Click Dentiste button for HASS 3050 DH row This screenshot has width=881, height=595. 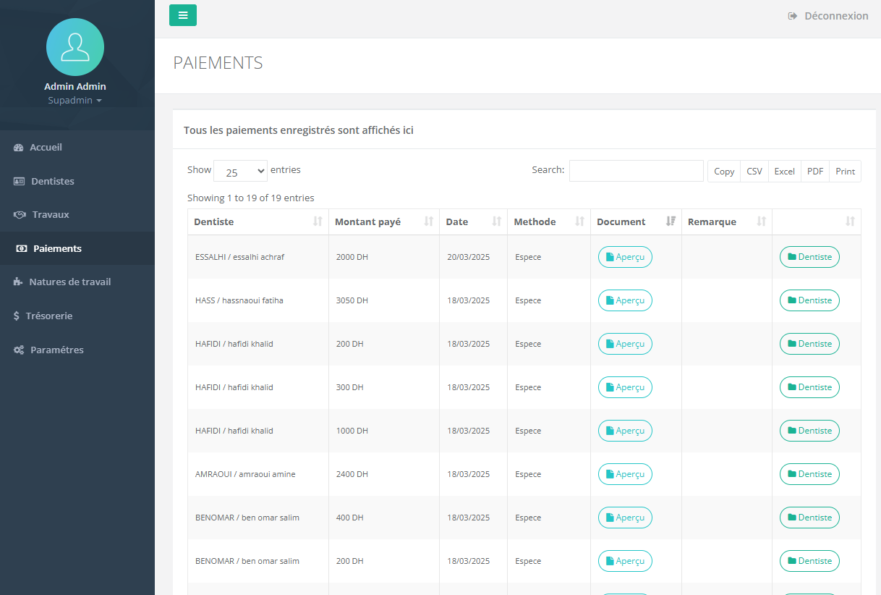[809, 300]
